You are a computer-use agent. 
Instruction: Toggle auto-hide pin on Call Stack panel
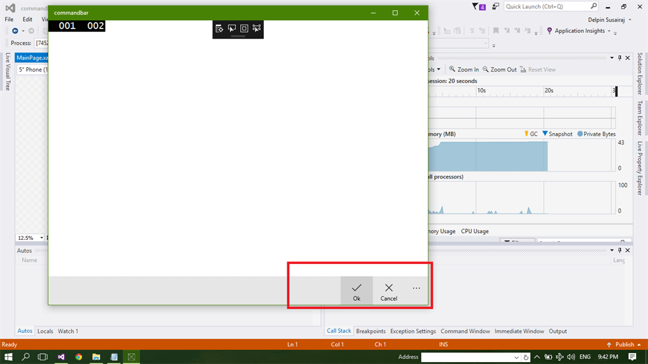(620, 250)
